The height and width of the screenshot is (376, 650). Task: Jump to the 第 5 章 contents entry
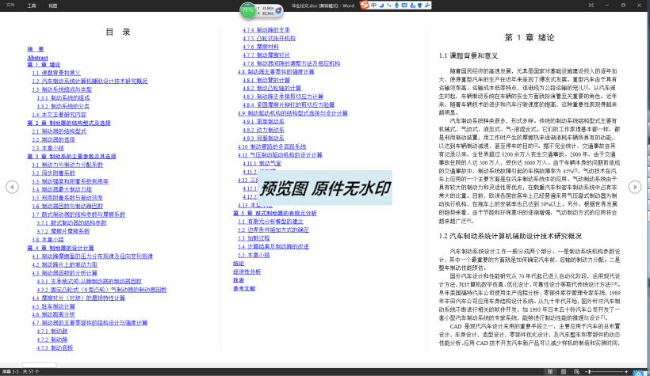(x=274, y=213)
